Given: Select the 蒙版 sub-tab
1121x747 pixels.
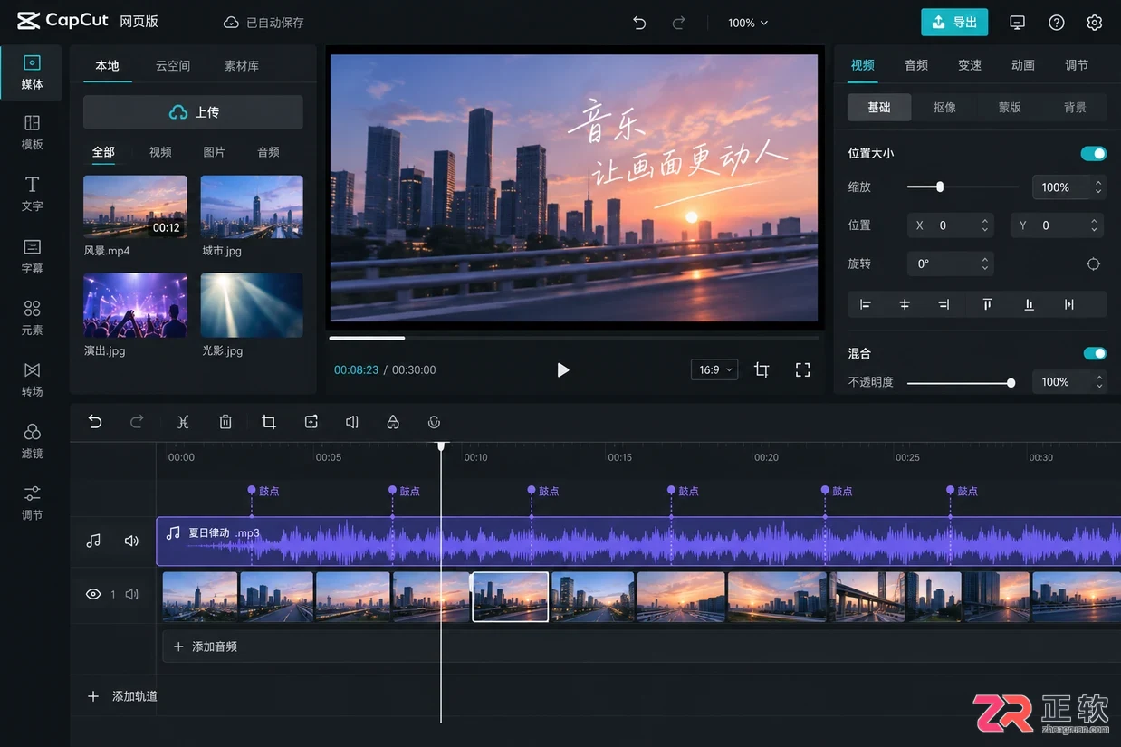Looking at the screenshot, I should pyautogui.click(x=1010, y=107).
